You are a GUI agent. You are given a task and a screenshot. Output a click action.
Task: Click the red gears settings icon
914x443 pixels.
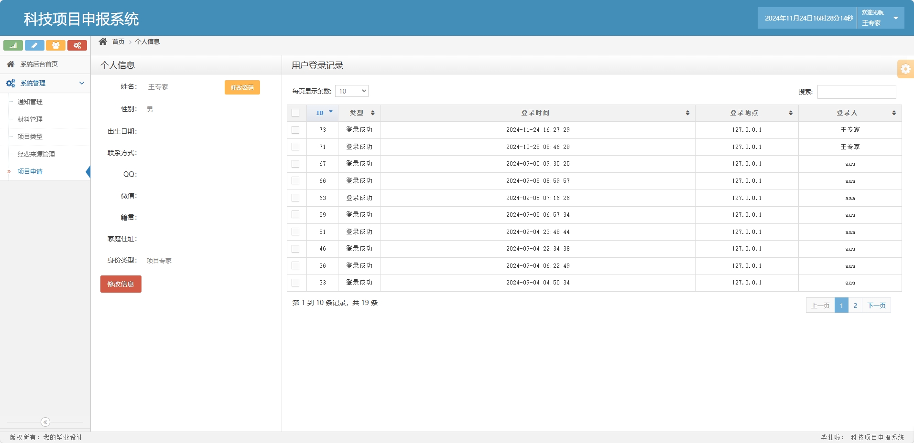coord(77,45)
